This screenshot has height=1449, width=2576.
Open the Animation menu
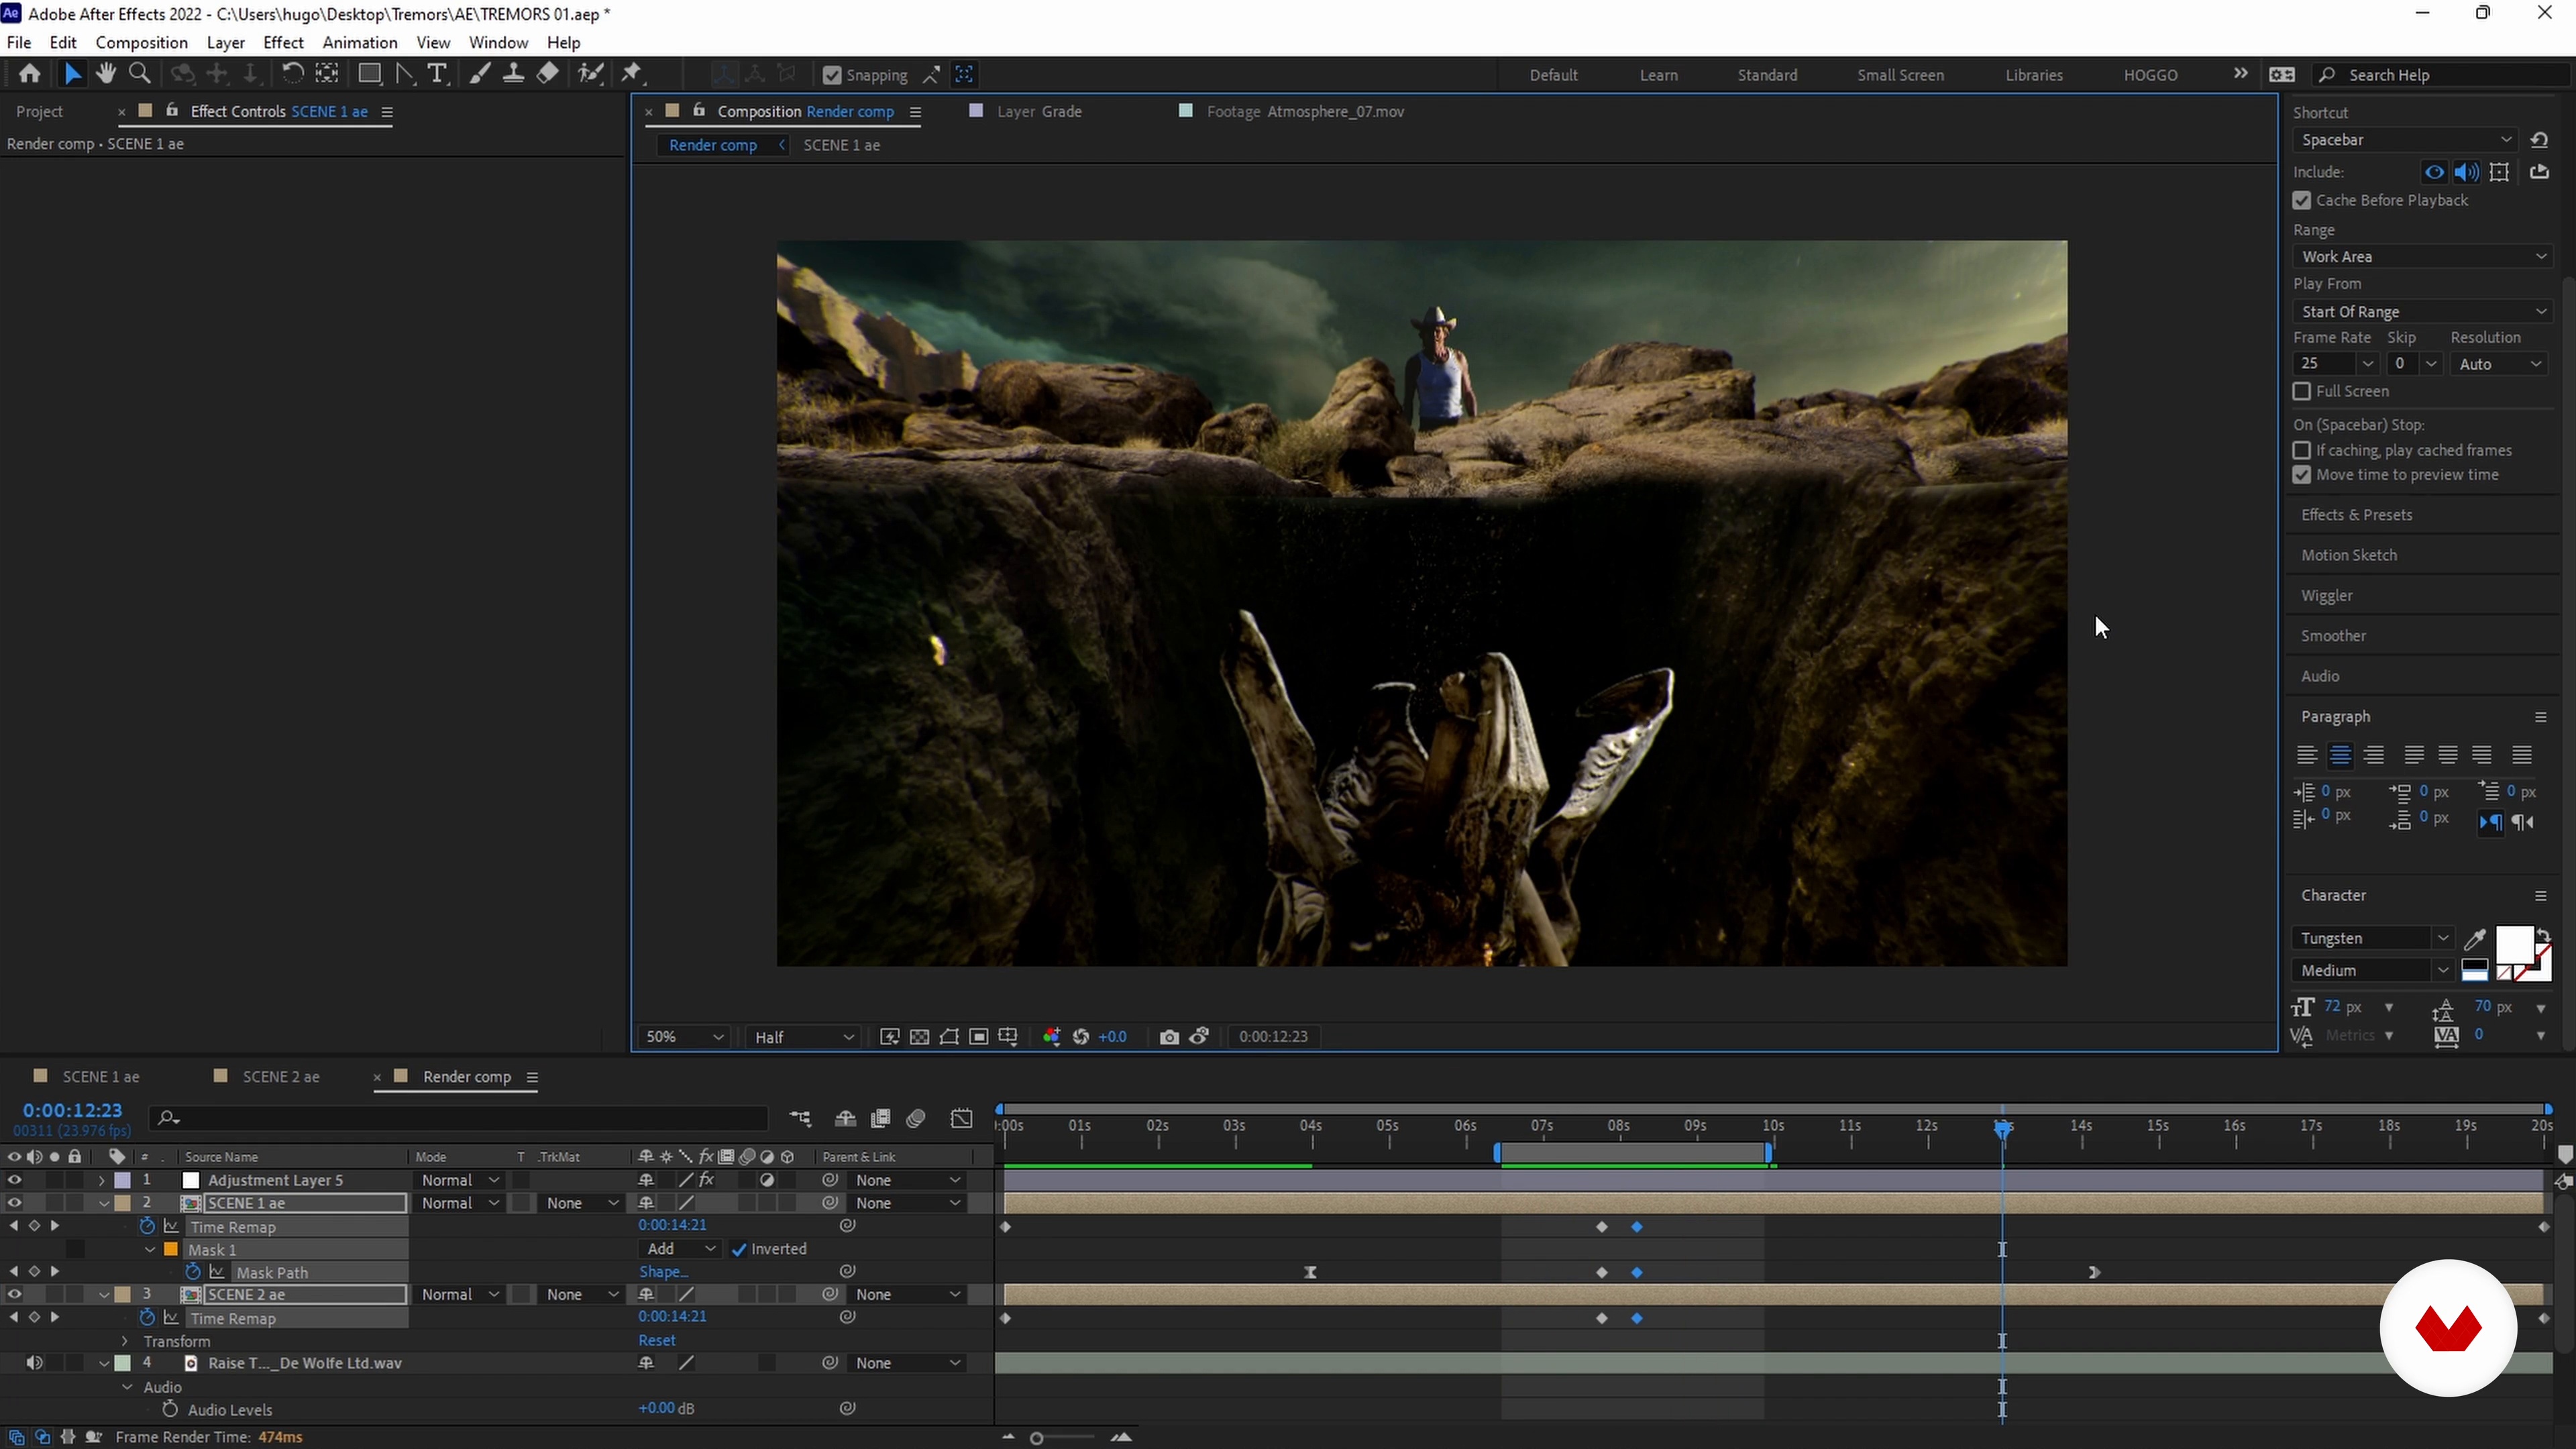point(360,43)
